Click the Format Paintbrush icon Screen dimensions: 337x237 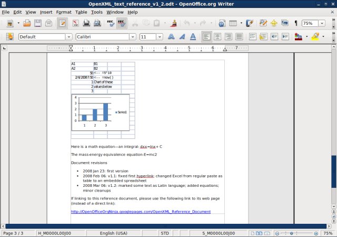(x=174, y=23)
